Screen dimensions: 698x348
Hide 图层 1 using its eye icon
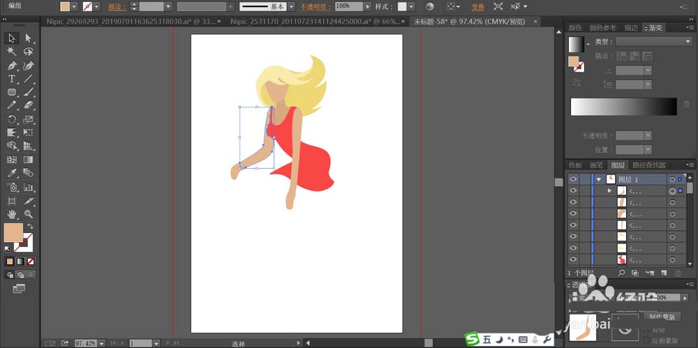click(x=573, y=179)
